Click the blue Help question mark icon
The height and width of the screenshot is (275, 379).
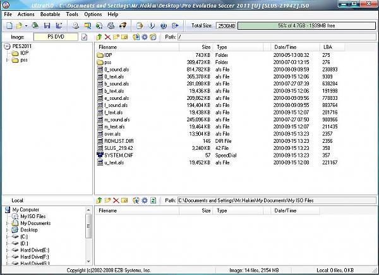[164, 26]
